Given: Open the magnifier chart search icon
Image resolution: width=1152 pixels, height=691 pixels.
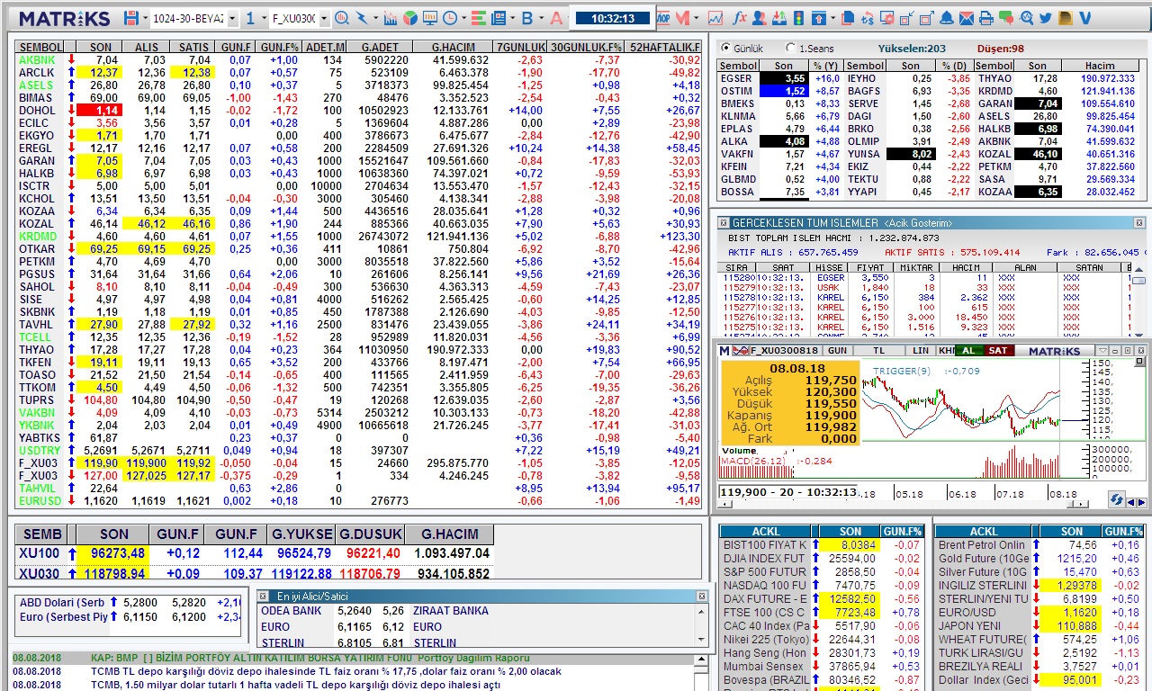Looking at the screenshot, I should (343, 18).
